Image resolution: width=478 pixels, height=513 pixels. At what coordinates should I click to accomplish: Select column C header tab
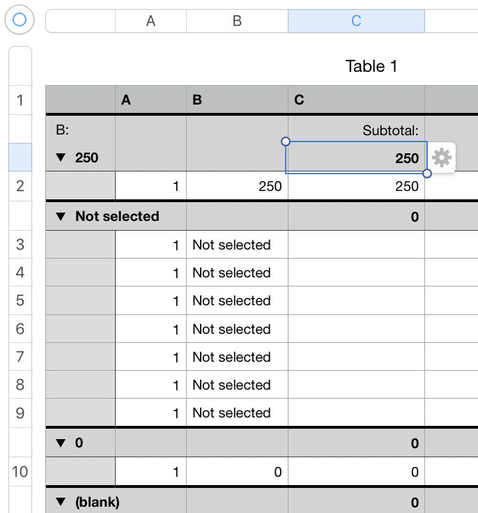(x=356, y=21)
